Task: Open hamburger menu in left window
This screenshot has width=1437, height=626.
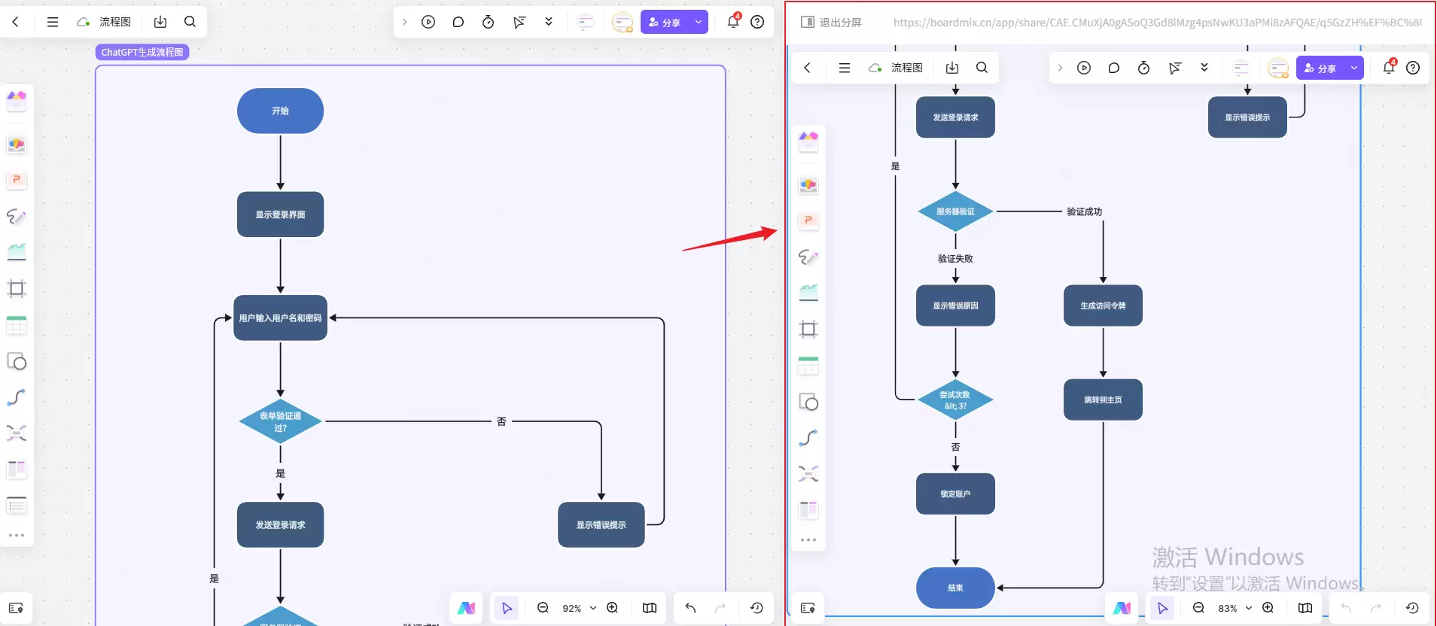Action: [53, 22]
